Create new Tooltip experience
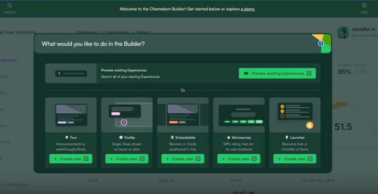This screenshot has height=194, width=378. click(x=127, y=159)
